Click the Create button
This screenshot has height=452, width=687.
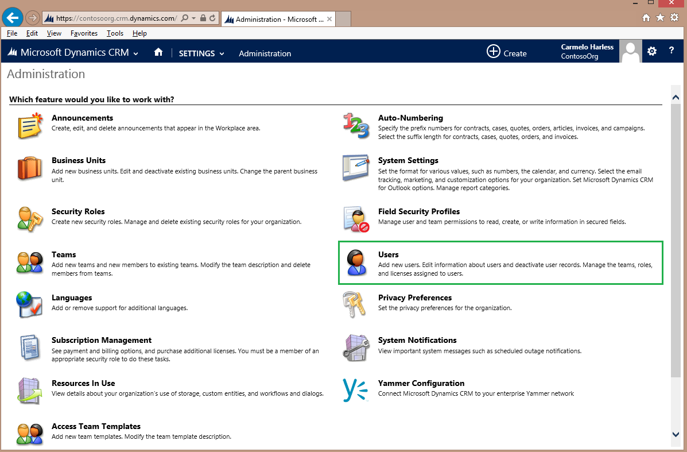click(x=506, y=52)
